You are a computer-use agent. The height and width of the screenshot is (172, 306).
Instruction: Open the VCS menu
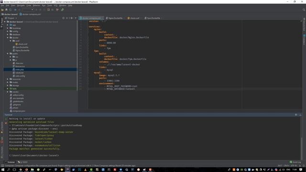[55, 5]
